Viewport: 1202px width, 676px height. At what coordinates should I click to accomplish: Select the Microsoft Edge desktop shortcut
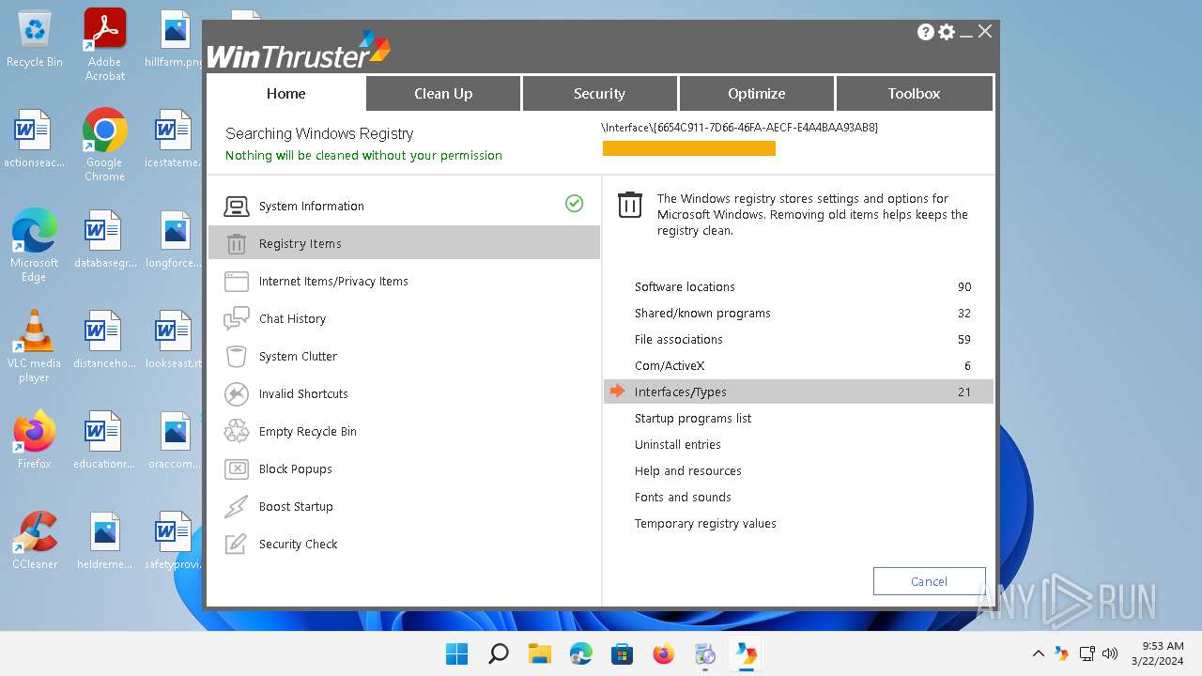click(35, 245)
